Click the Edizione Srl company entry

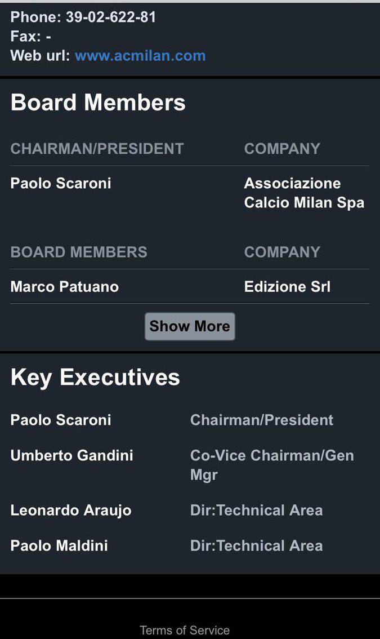[287, 287]
